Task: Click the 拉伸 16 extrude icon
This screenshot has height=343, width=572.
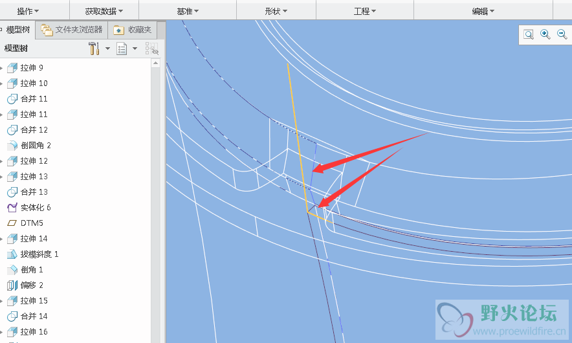Action: (12, 332)
